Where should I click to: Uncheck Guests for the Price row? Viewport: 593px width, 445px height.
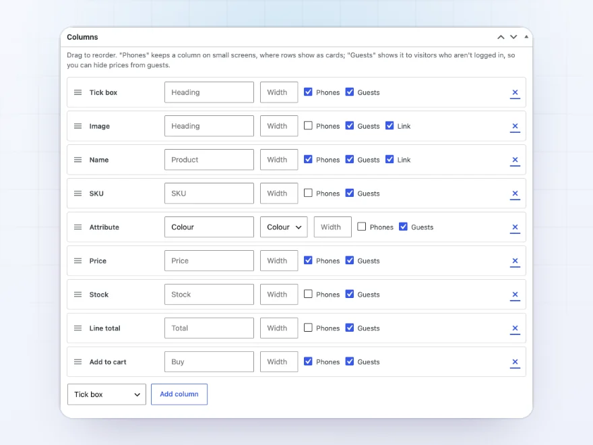coord(350,260)
